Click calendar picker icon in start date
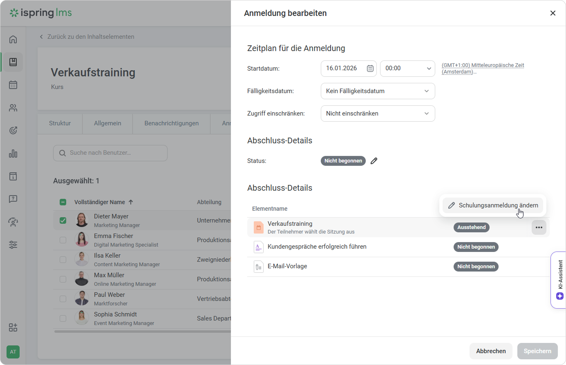 tap(370, 69)
